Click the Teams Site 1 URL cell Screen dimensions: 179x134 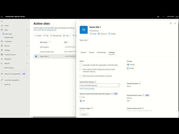pos(70,56)
